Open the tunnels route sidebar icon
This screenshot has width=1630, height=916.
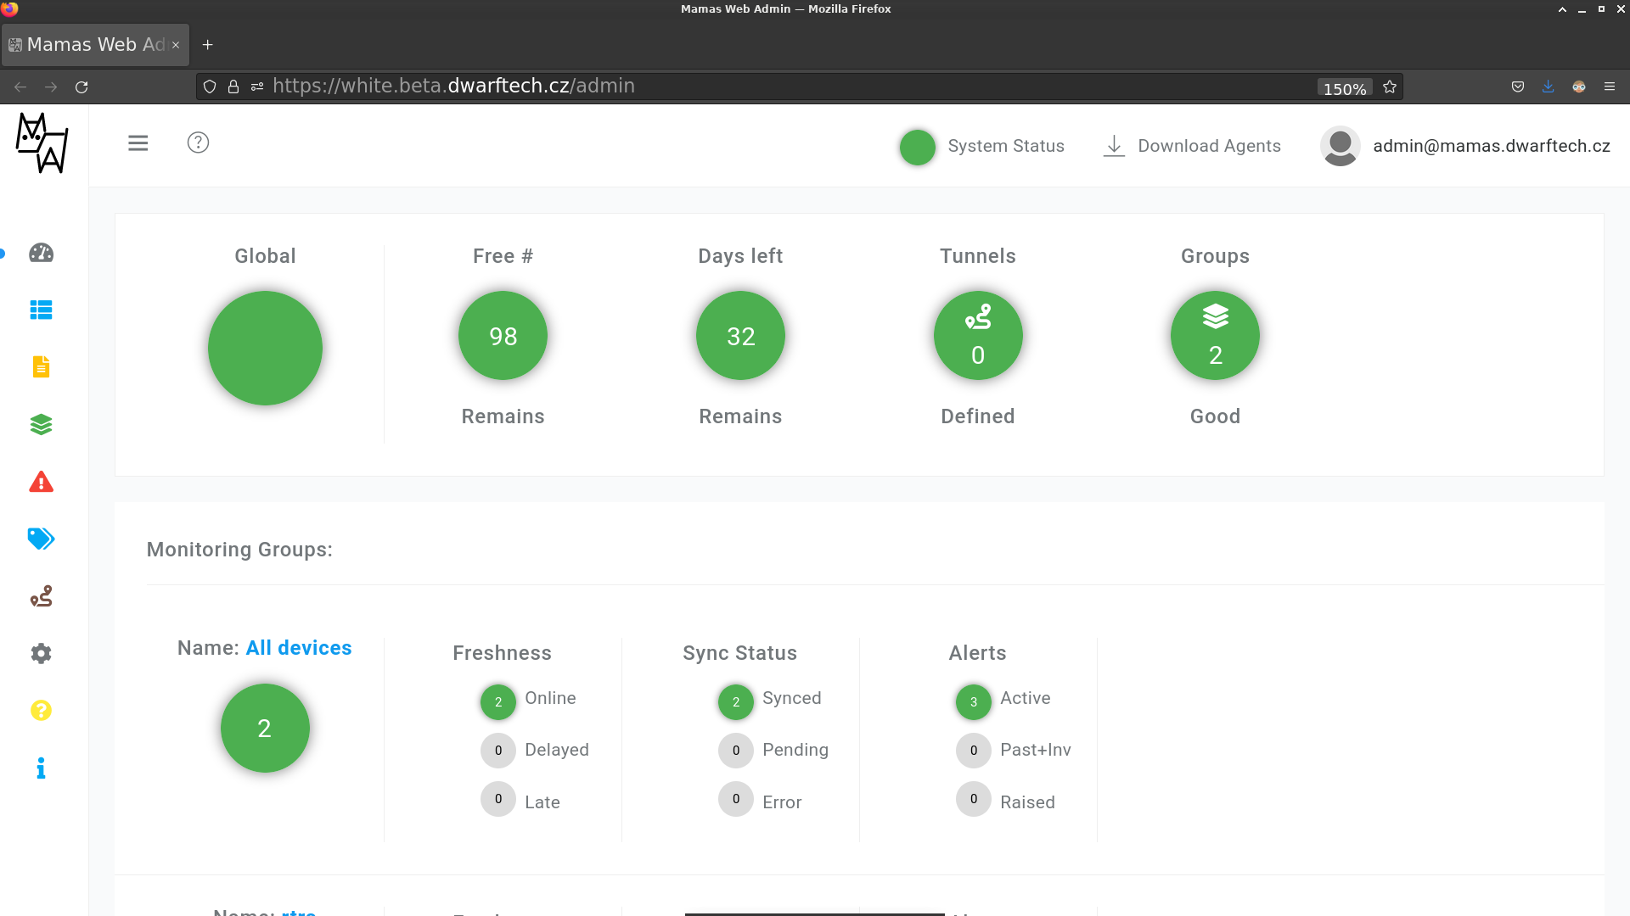point(41,596)
